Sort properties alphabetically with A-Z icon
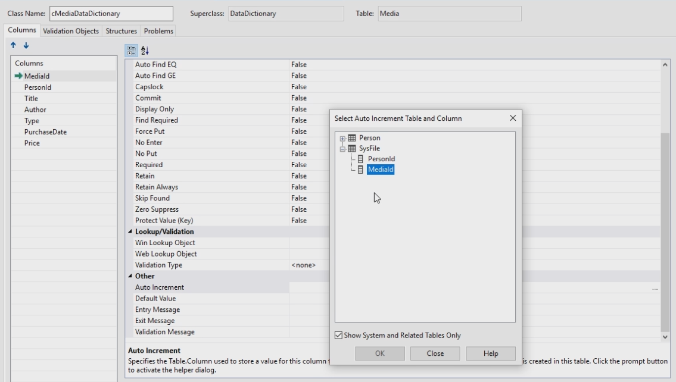Screen dimensions: 676x382 tap(145, 51)
